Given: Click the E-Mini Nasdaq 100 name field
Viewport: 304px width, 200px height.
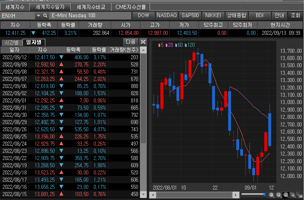Looking at the screenshot, I should 90,16.
